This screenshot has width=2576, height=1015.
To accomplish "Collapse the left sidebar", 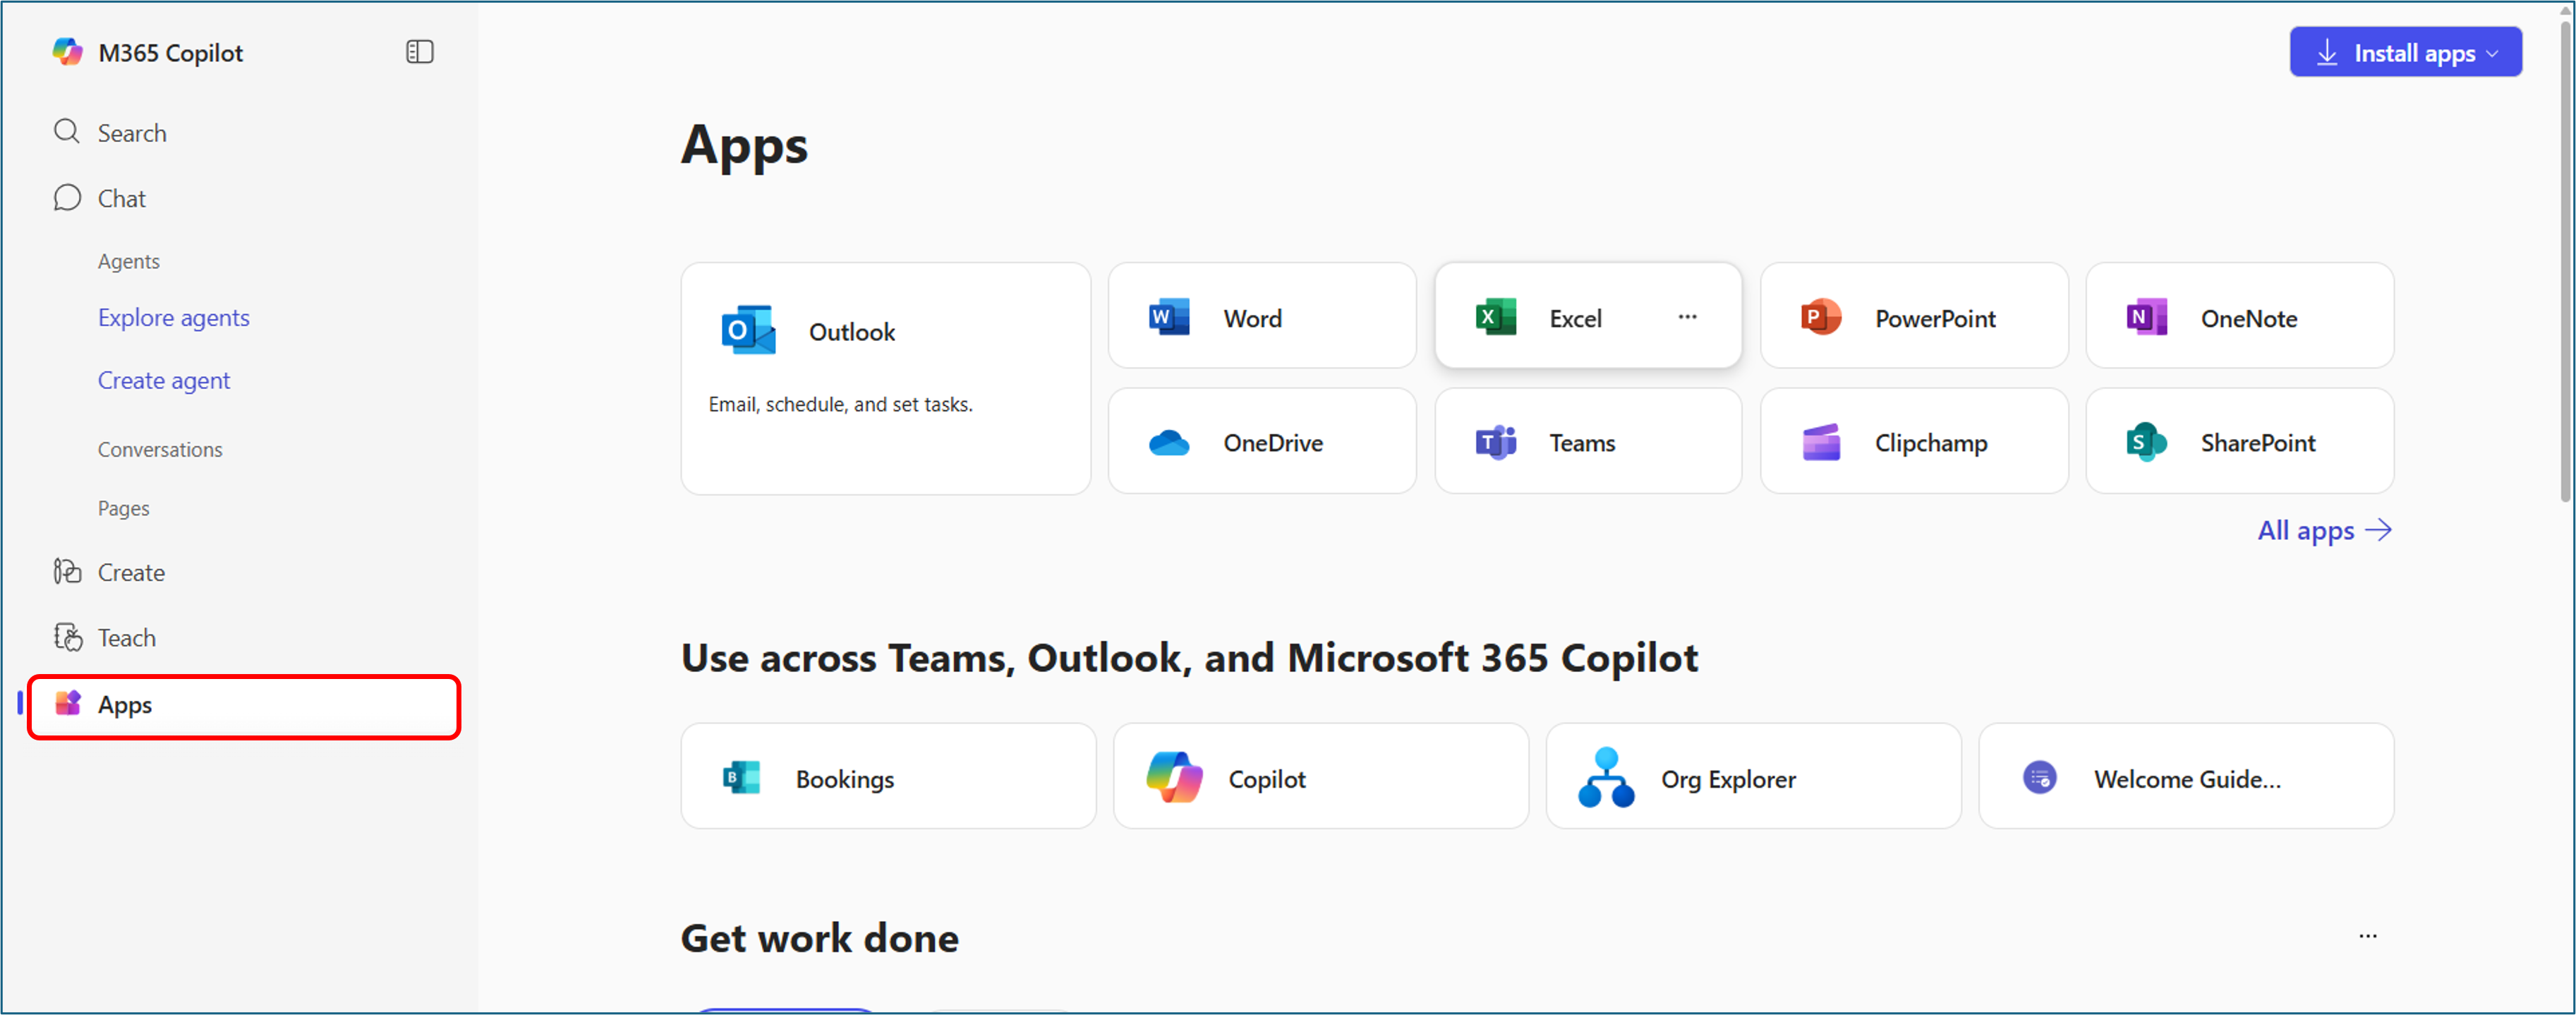I will (419, 51).
